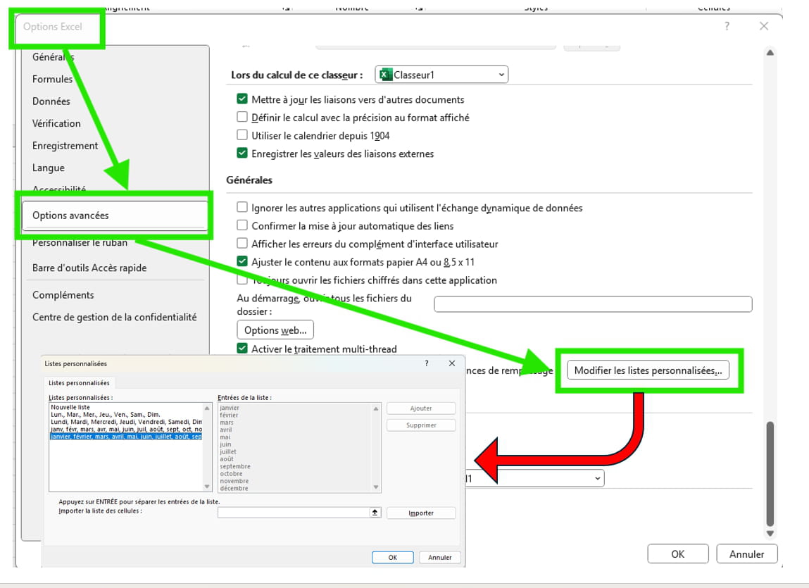The image size is (809, 588).
Task: Click Modifier les listes personnalisées button
Action: click(x=648, y=370)
